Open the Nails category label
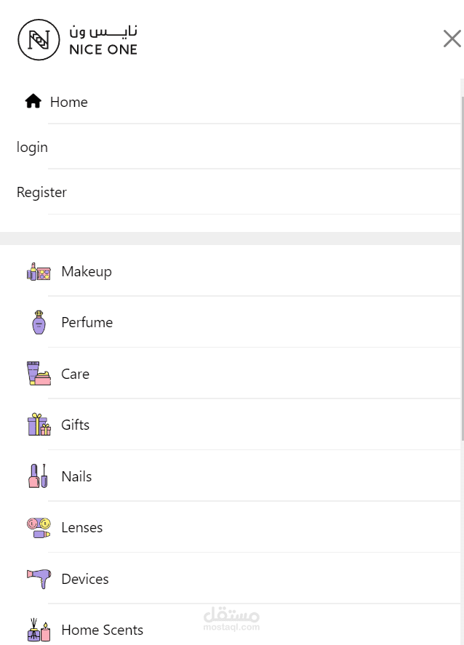Screen dimensions: 464x645 pyautogui.click(x=76, y=476)
